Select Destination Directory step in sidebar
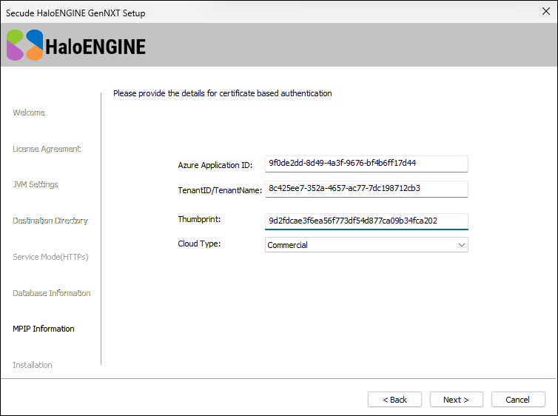The width and height of the screenshot is (558, 416). [x=50, y=221]
